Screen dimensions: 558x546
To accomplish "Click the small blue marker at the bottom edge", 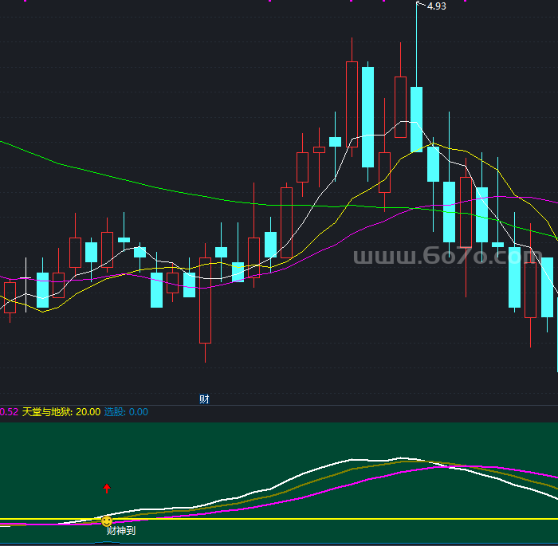I will 107,543.
